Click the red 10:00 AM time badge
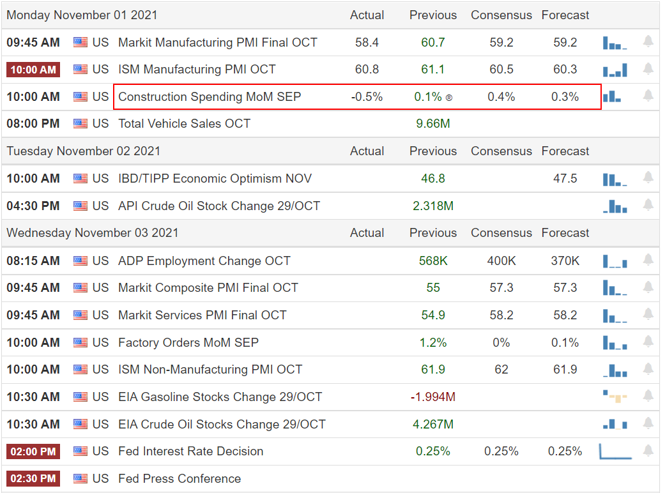The image size is (665, 493). pos(33,70)
